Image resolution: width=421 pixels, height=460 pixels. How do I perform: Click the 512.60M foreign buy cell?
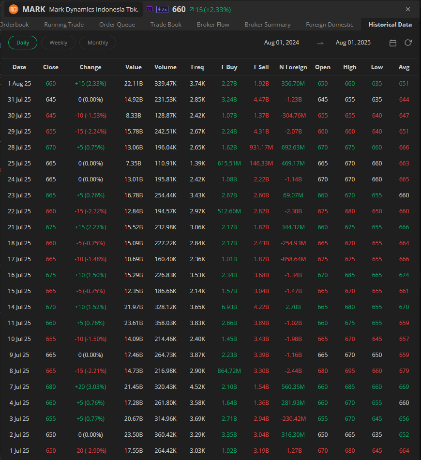pos(229,211)
